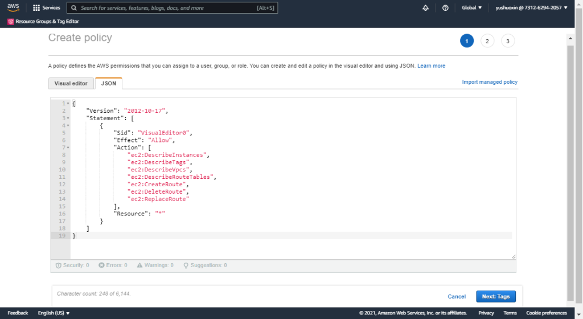Collapse the Action array at line 7
The width and height of the screenshot is (583, 319).
tap(68, 148)
